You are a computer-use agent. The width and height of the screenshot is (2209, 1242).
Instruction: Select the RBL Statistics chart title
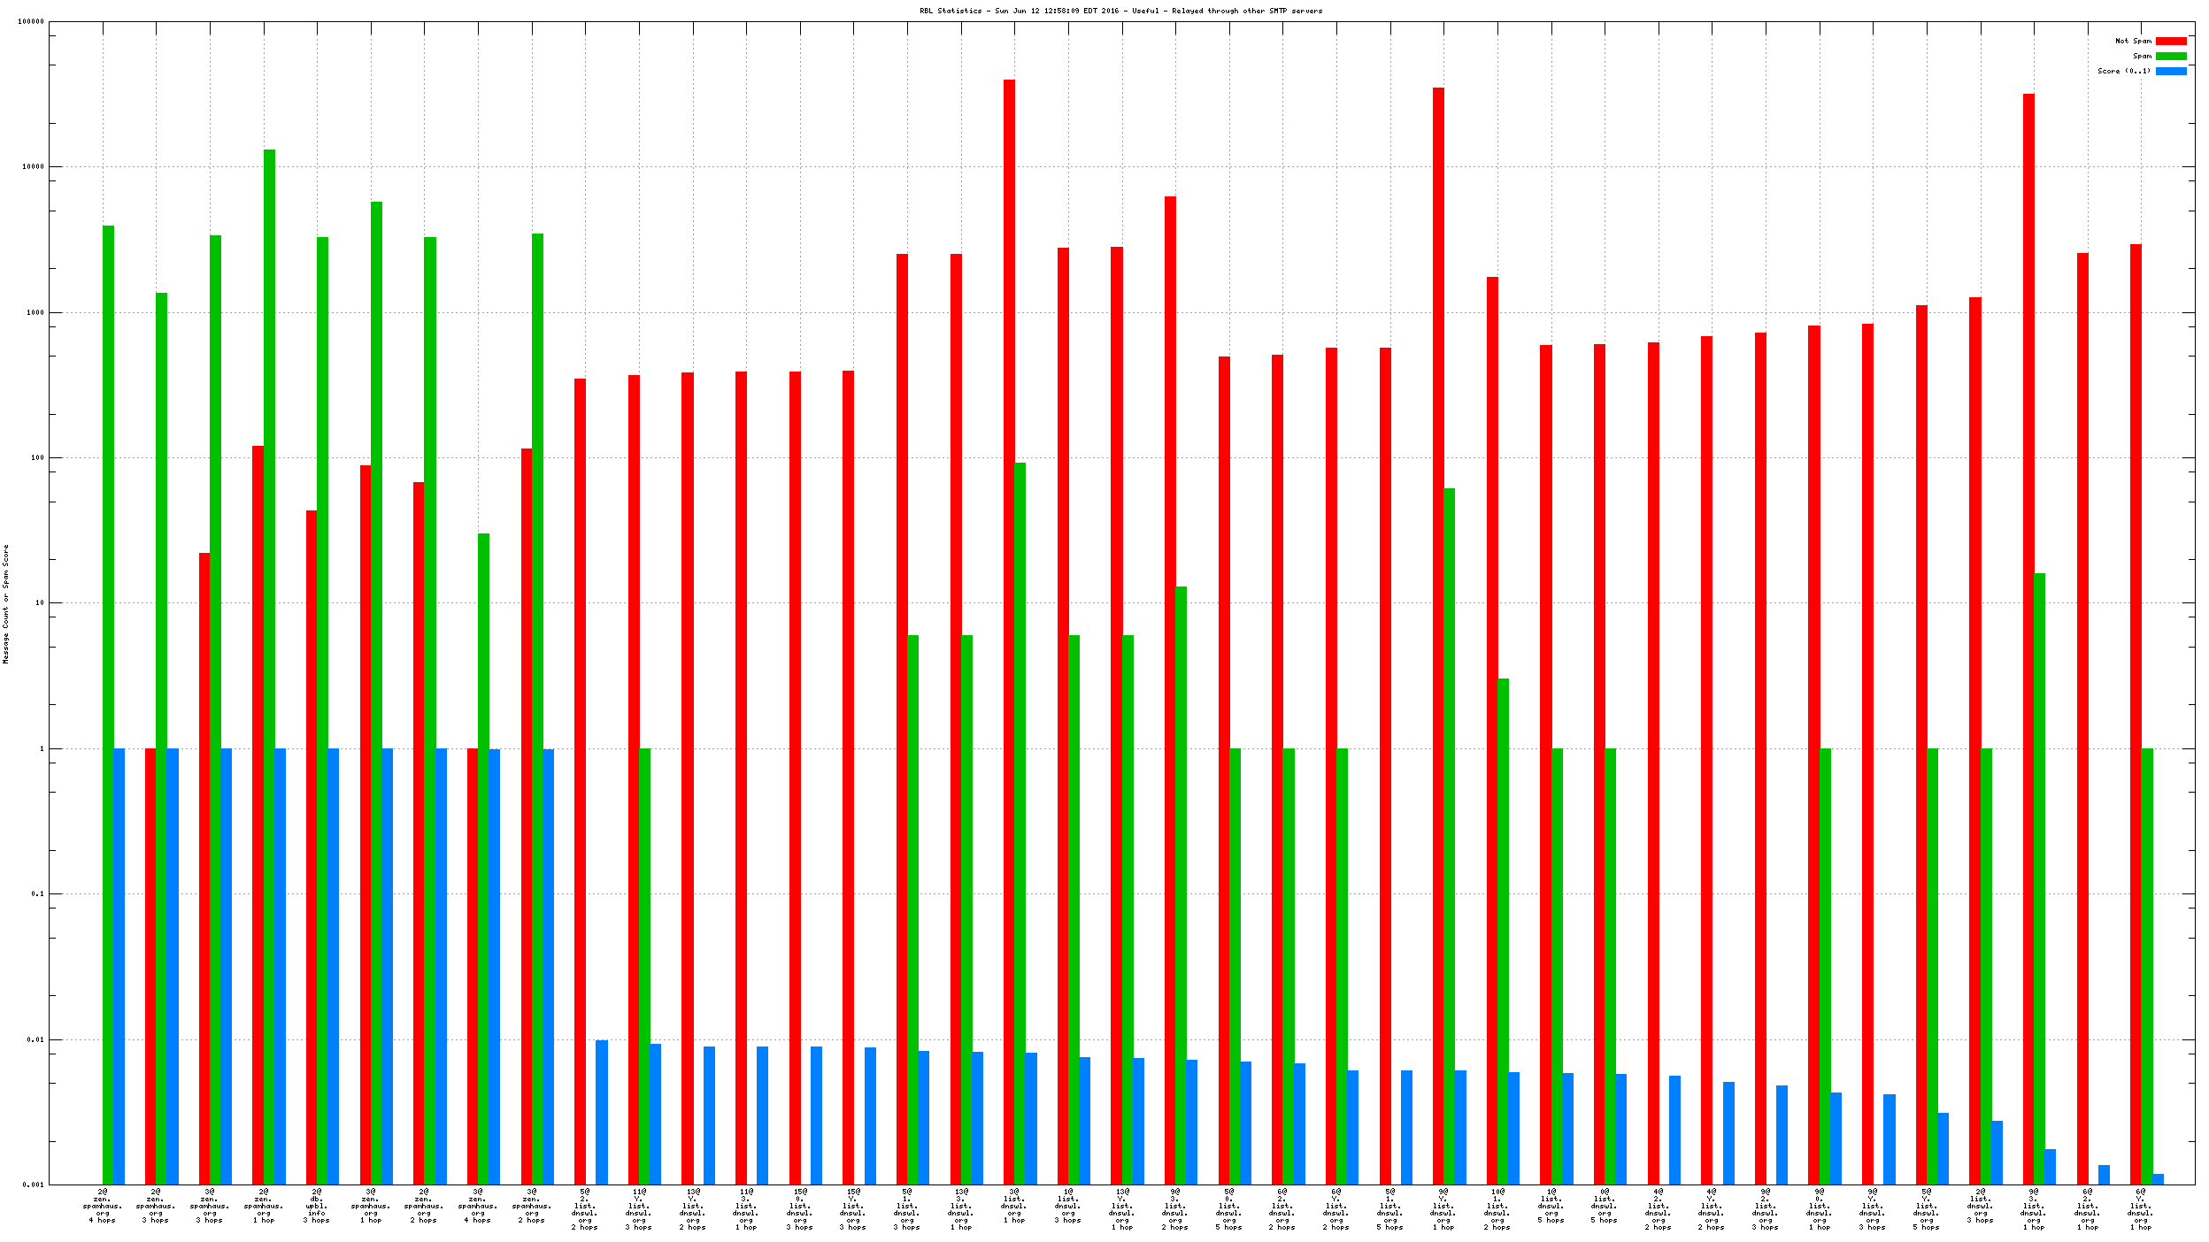[x=1120, y=11]
